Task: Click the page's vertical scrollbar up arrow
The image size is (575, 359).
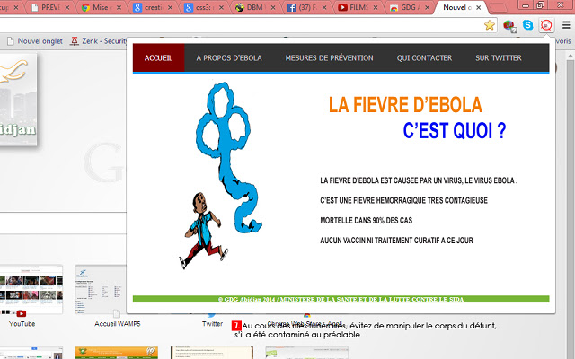Action: [571, 56]
